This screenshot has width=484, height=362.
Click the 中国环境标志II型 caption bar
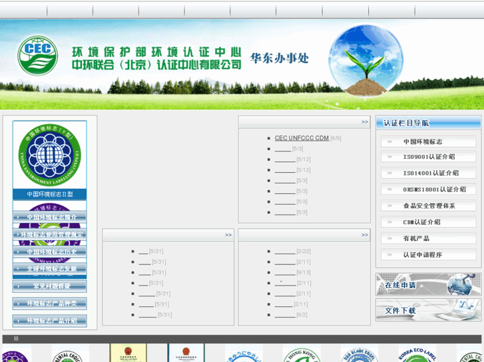click(50, 194)
